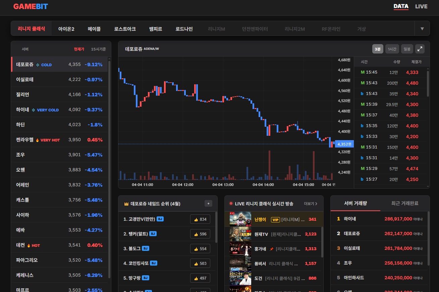The image size is (439, 292).
Task: Click the GAMEBIT logo
Action: (31, 6)
